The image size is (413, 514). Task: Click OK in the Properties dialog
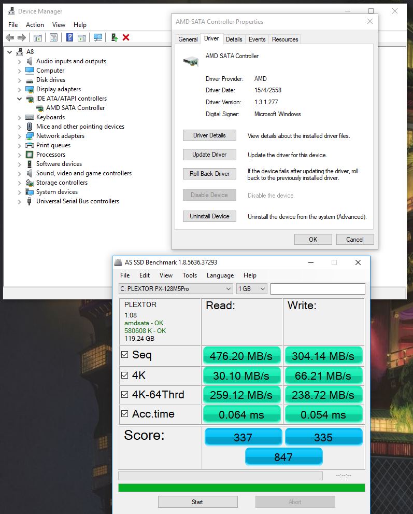313,239
